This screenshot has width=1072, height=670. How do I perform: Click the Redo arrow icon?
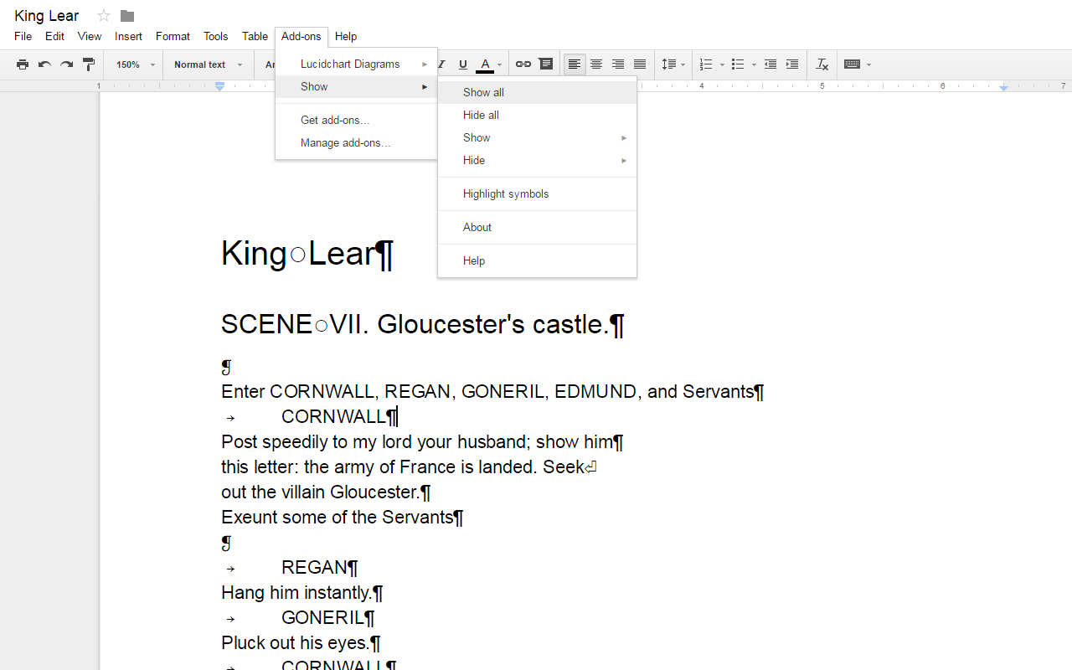pos(66,64)
